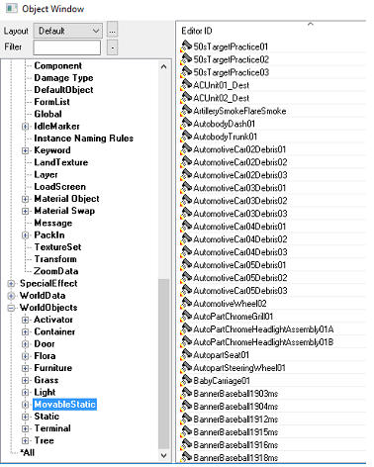Expand the PackIn tree node
The width and height of the screenshot is (374, 467).
click(25, 235)
